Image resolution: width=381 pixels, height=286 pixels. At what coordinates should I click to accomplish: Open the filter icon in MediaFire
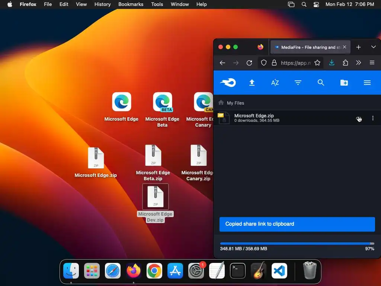click(298, 83)
